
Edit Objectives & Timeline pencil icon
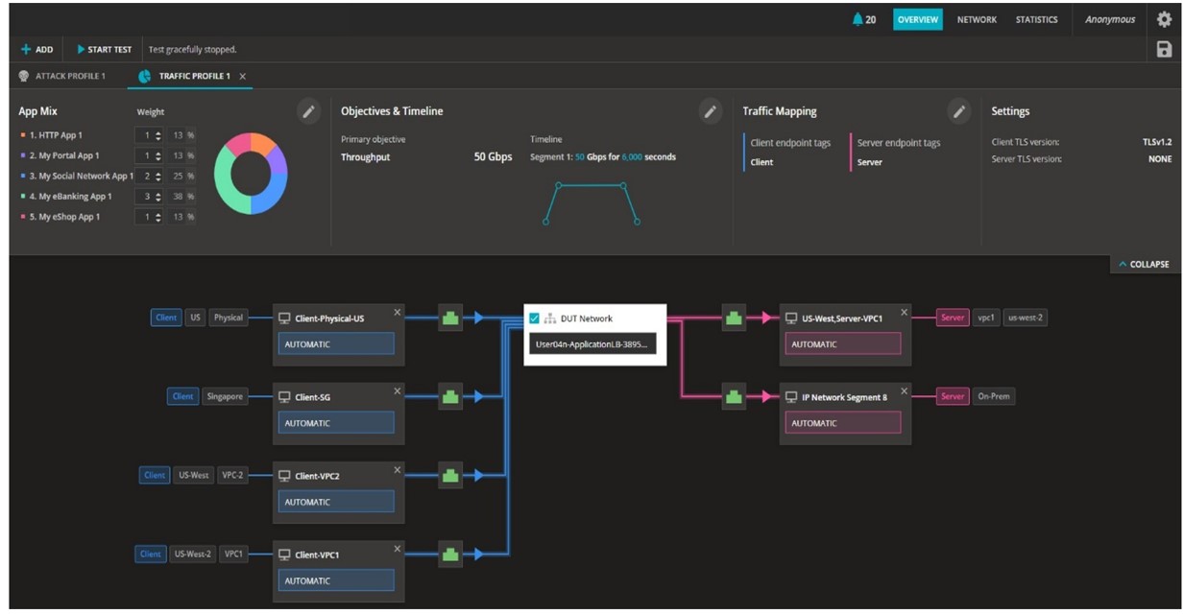[710, 111]
